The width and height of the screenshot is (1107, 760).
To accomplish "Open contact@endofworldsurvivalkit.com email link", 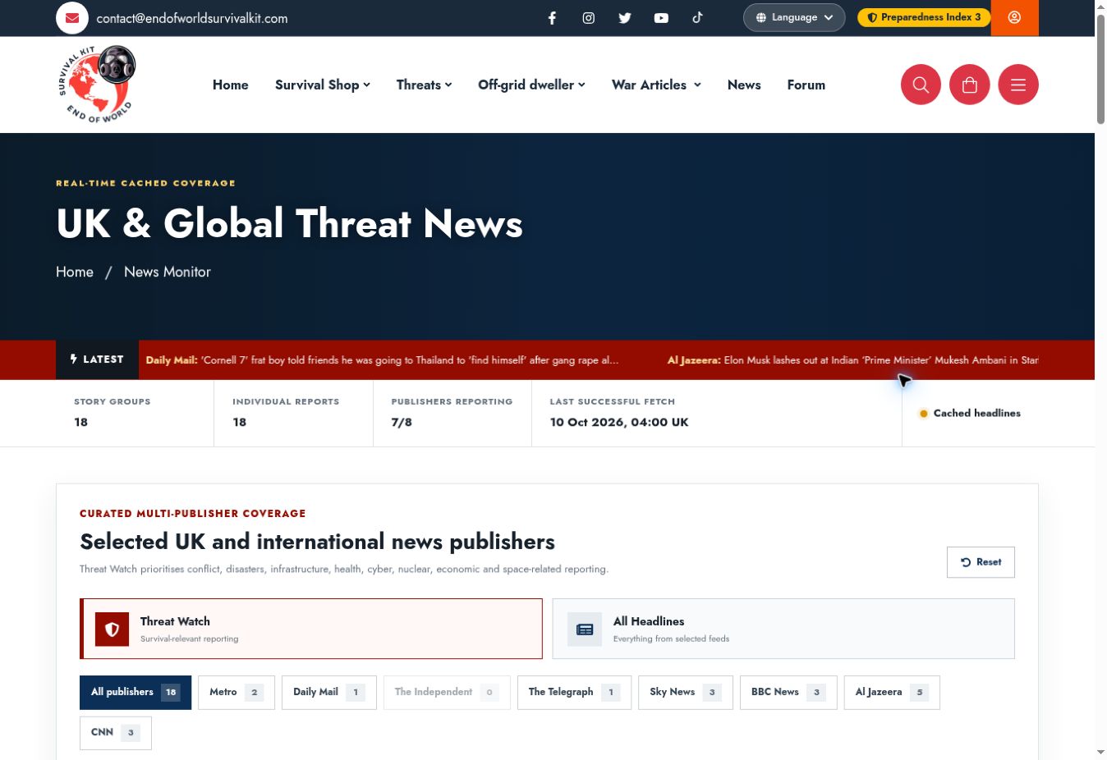I will pos(192,18).
